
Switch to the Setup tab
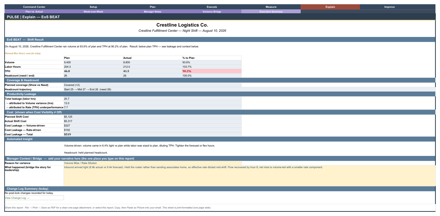pyautogui.click(x=93, y=7)
